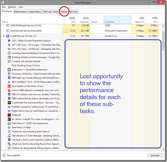Click Wikipedia icon for '100 Laughs' entry
This screenshot has height=162, width=167.
tap(9, 45)
